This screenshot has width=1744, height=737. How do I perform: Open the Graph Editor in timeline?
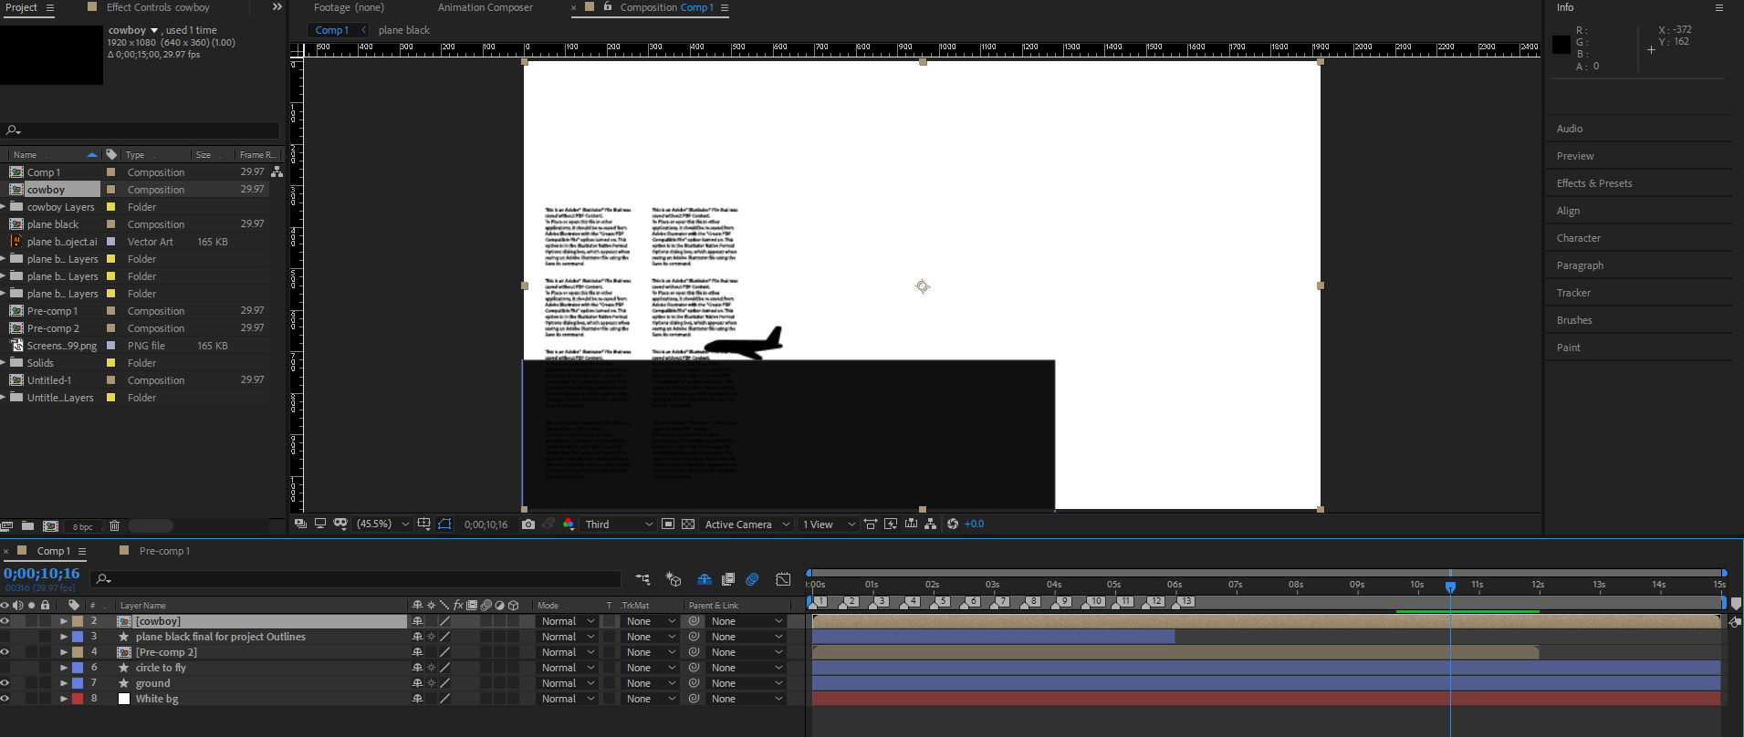point(783,578)
